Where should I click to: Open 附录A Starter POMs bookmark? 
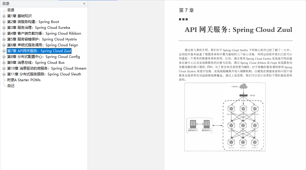point(24,80)
